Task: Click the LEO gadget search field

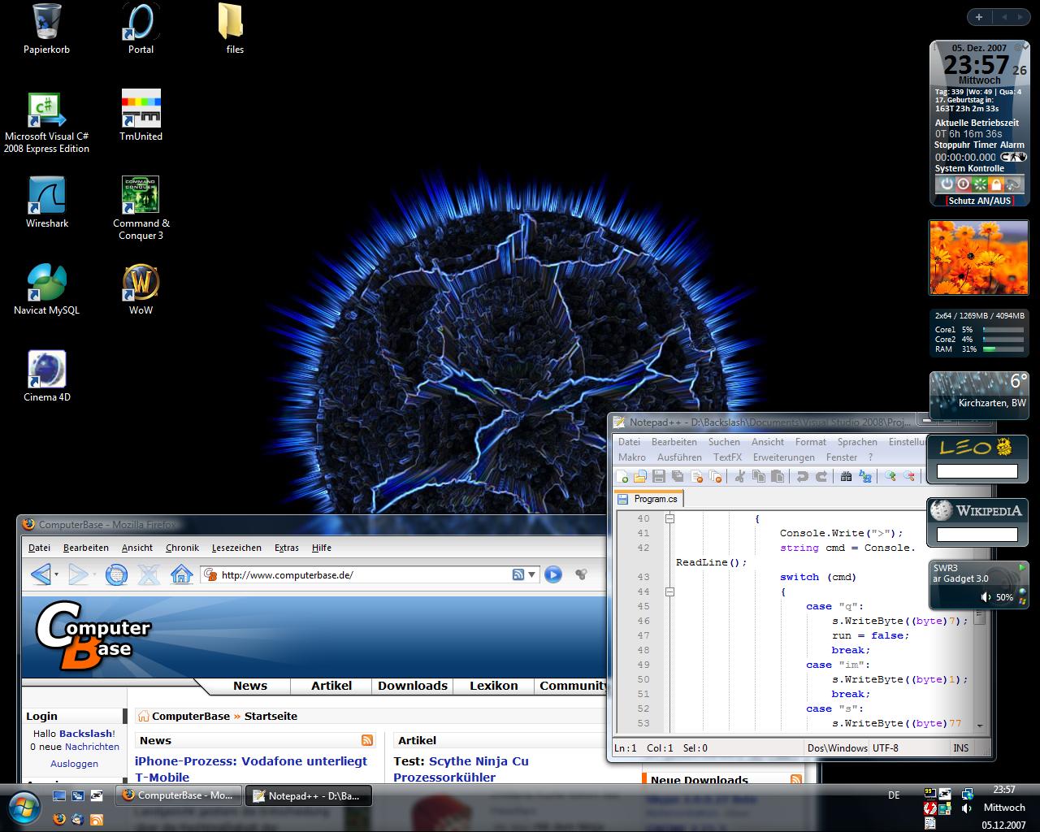Action: coord(977,471)
